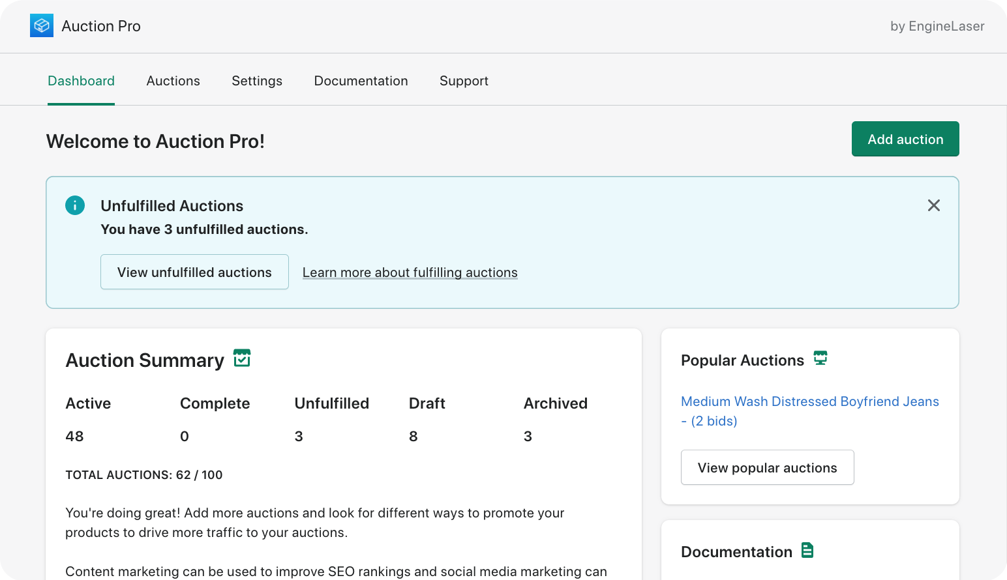Screen dimensions: 1007x580
Task: Click View unfulfilled auctions button
Action: click(x=194, y=272)
